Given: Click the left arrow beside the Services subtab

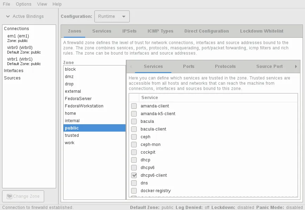Looking at the screenshot, I should pyautogui.click(x=131, y=66).
